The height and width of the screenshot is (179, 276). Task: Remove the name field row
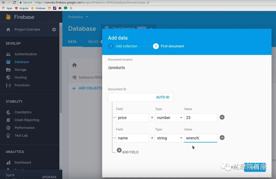tap(222, 137)
